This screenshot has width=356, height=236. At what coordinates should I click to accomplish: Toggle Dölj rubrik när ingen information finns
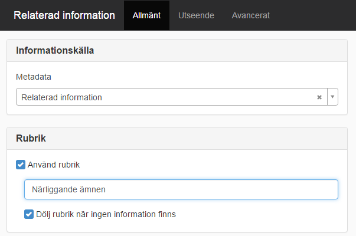pyautogui.click(x=29, y=214)
